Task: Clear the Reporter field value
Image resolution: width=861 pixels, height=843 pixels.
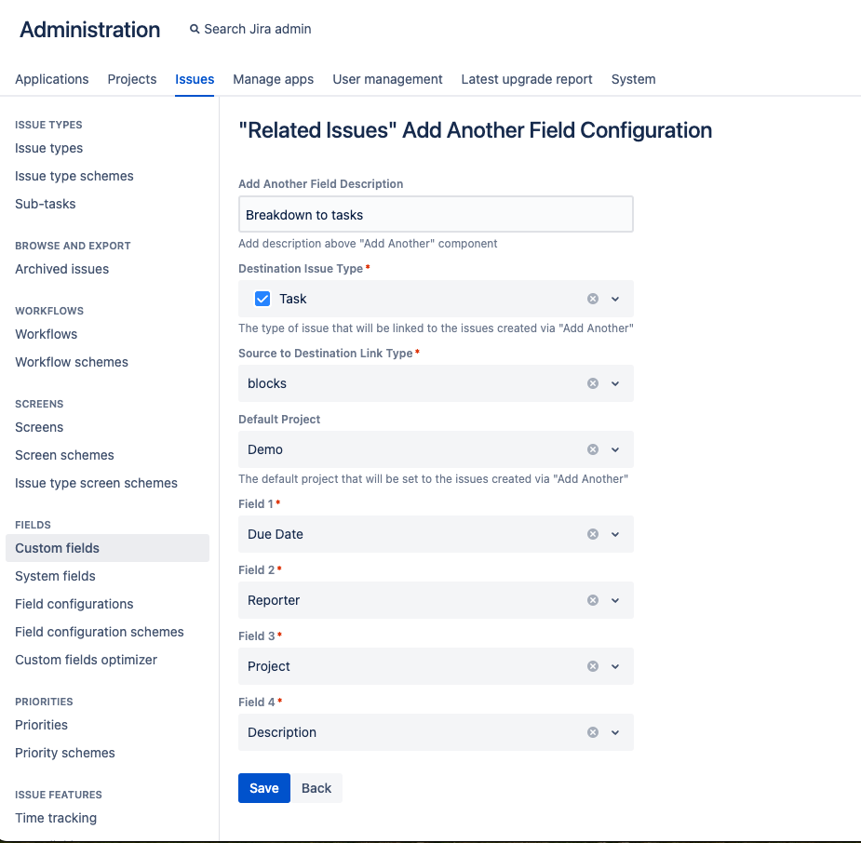Action: pos(593,600)
